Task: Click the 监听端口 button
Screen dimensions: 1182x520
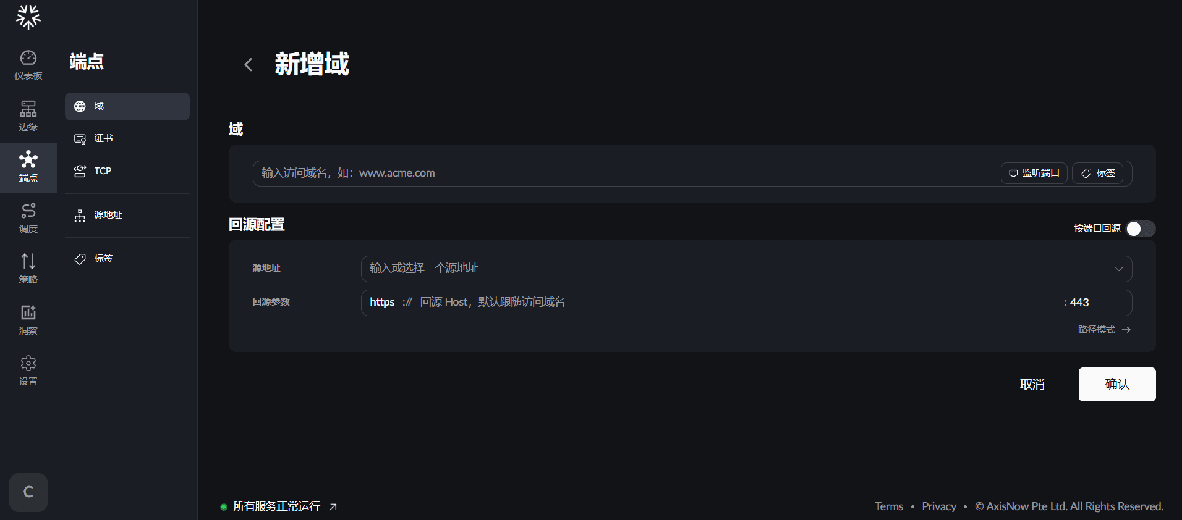Action: (1034, 173)
